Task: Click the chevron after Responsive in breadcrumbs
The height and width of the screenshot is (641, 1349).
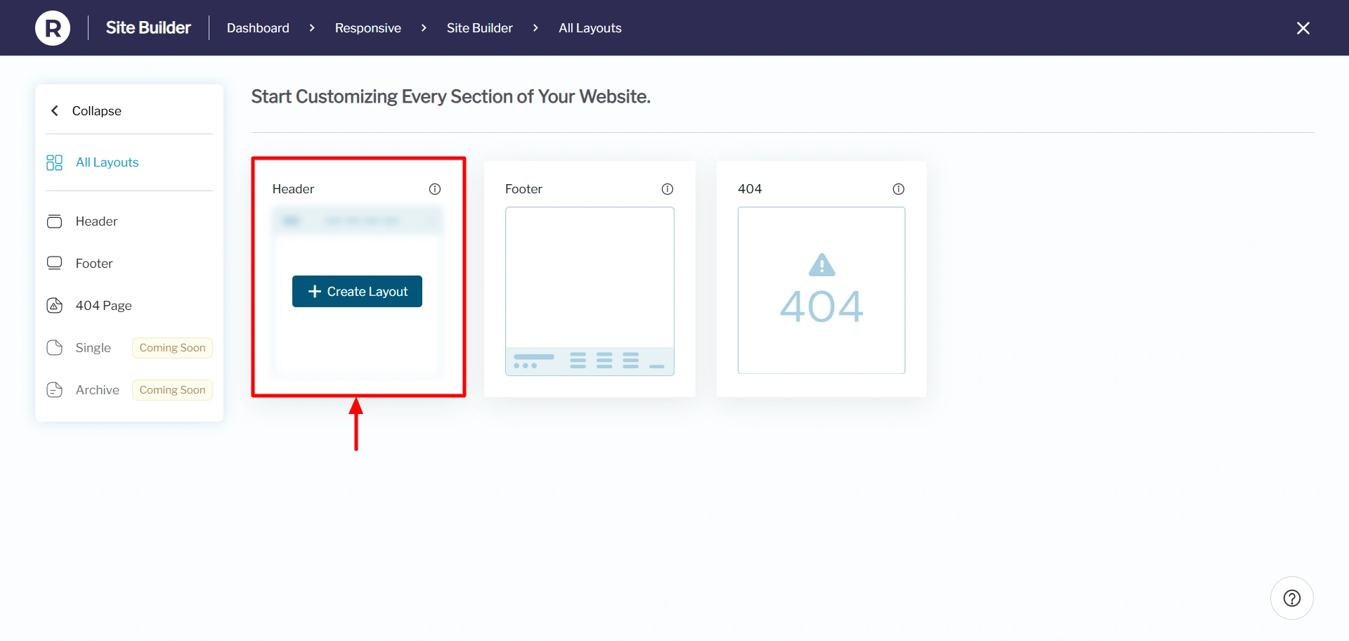Action: pos(424,28)
